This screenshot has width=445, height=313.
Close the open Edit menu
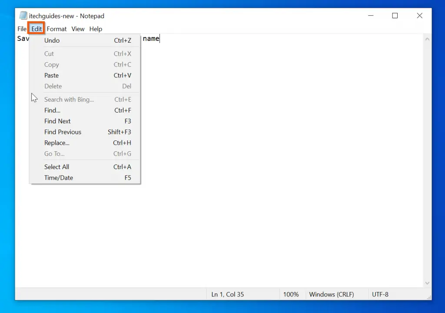[37, 29]
